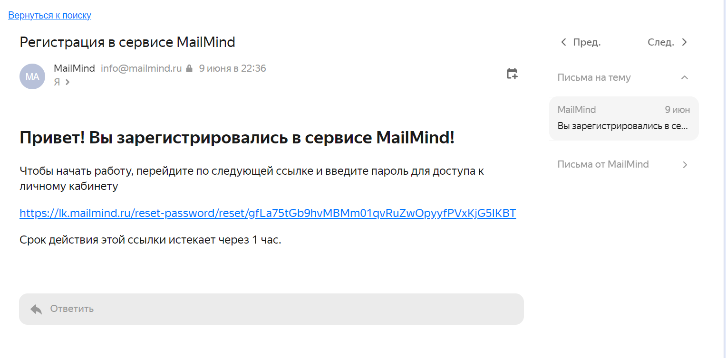Select the MailMind thread item dated 9 июн
This screenshot has width=726, height=358.
(623, 118)
